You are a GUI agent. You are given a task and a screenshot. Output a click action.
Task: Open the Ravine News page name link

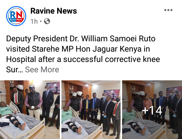click(x=54, y=11)
